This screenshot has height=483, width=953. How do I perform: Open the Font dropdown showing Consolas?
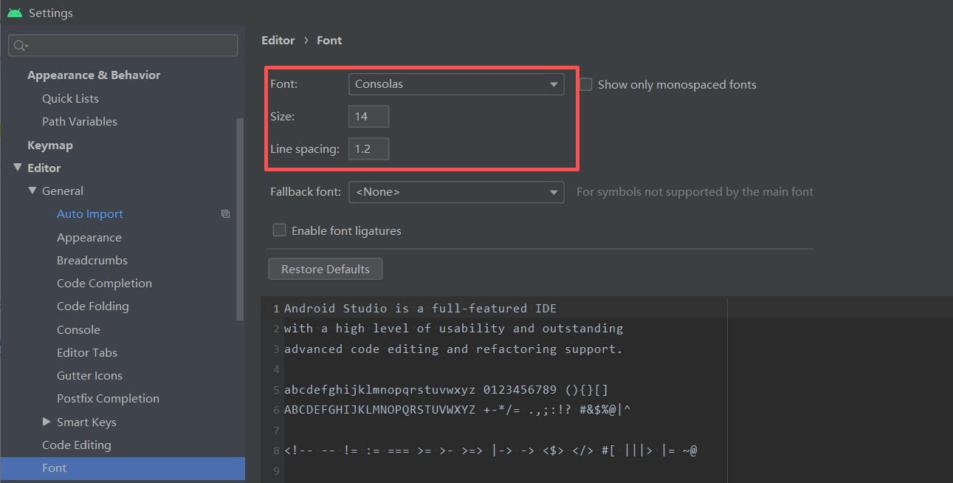pyautogui.click(x=456, y=84)
